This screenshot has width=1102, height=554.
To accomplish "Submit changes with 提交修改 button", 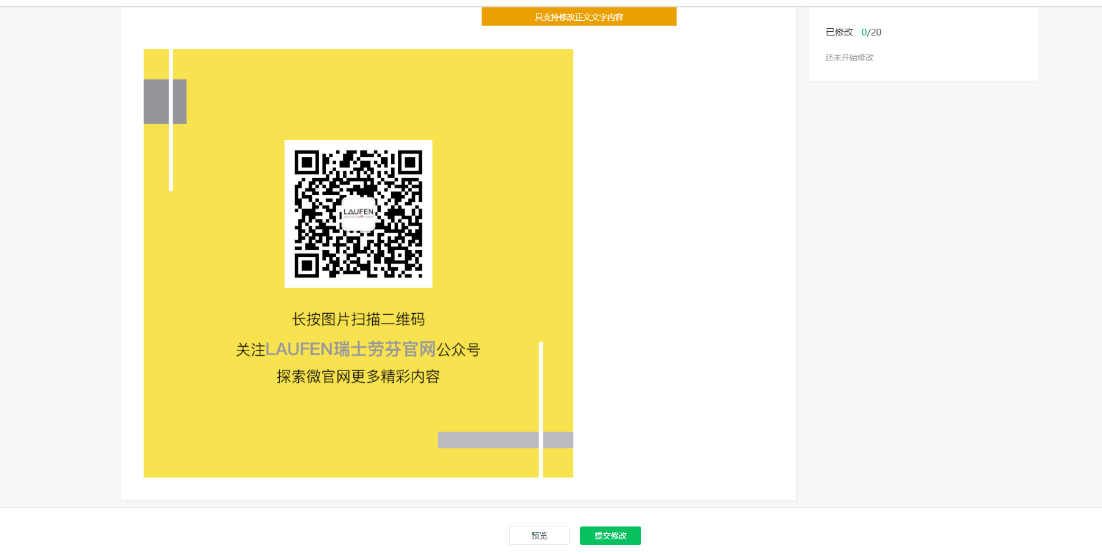I will coord(611,536).
